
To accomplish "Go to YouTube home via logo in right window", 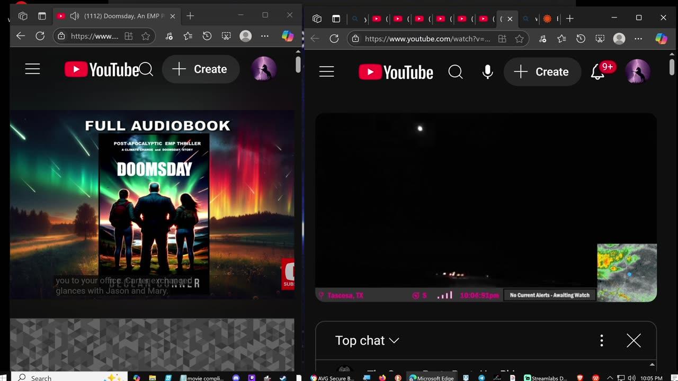I will (x=396, y=72).
